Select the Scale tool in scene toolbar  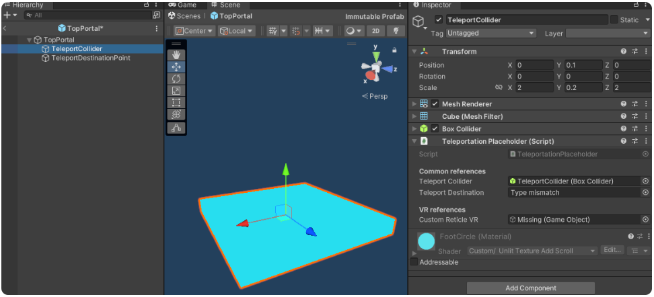[176, 91]
